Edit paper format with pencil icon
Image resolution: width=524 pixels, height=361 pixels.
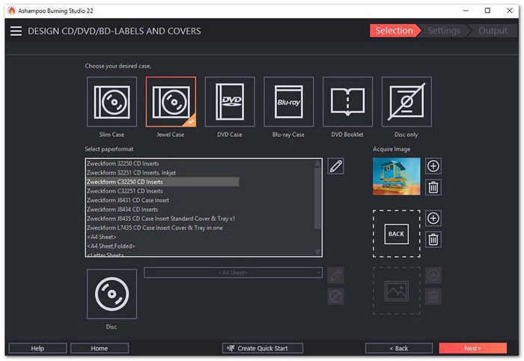coord(336,166)
